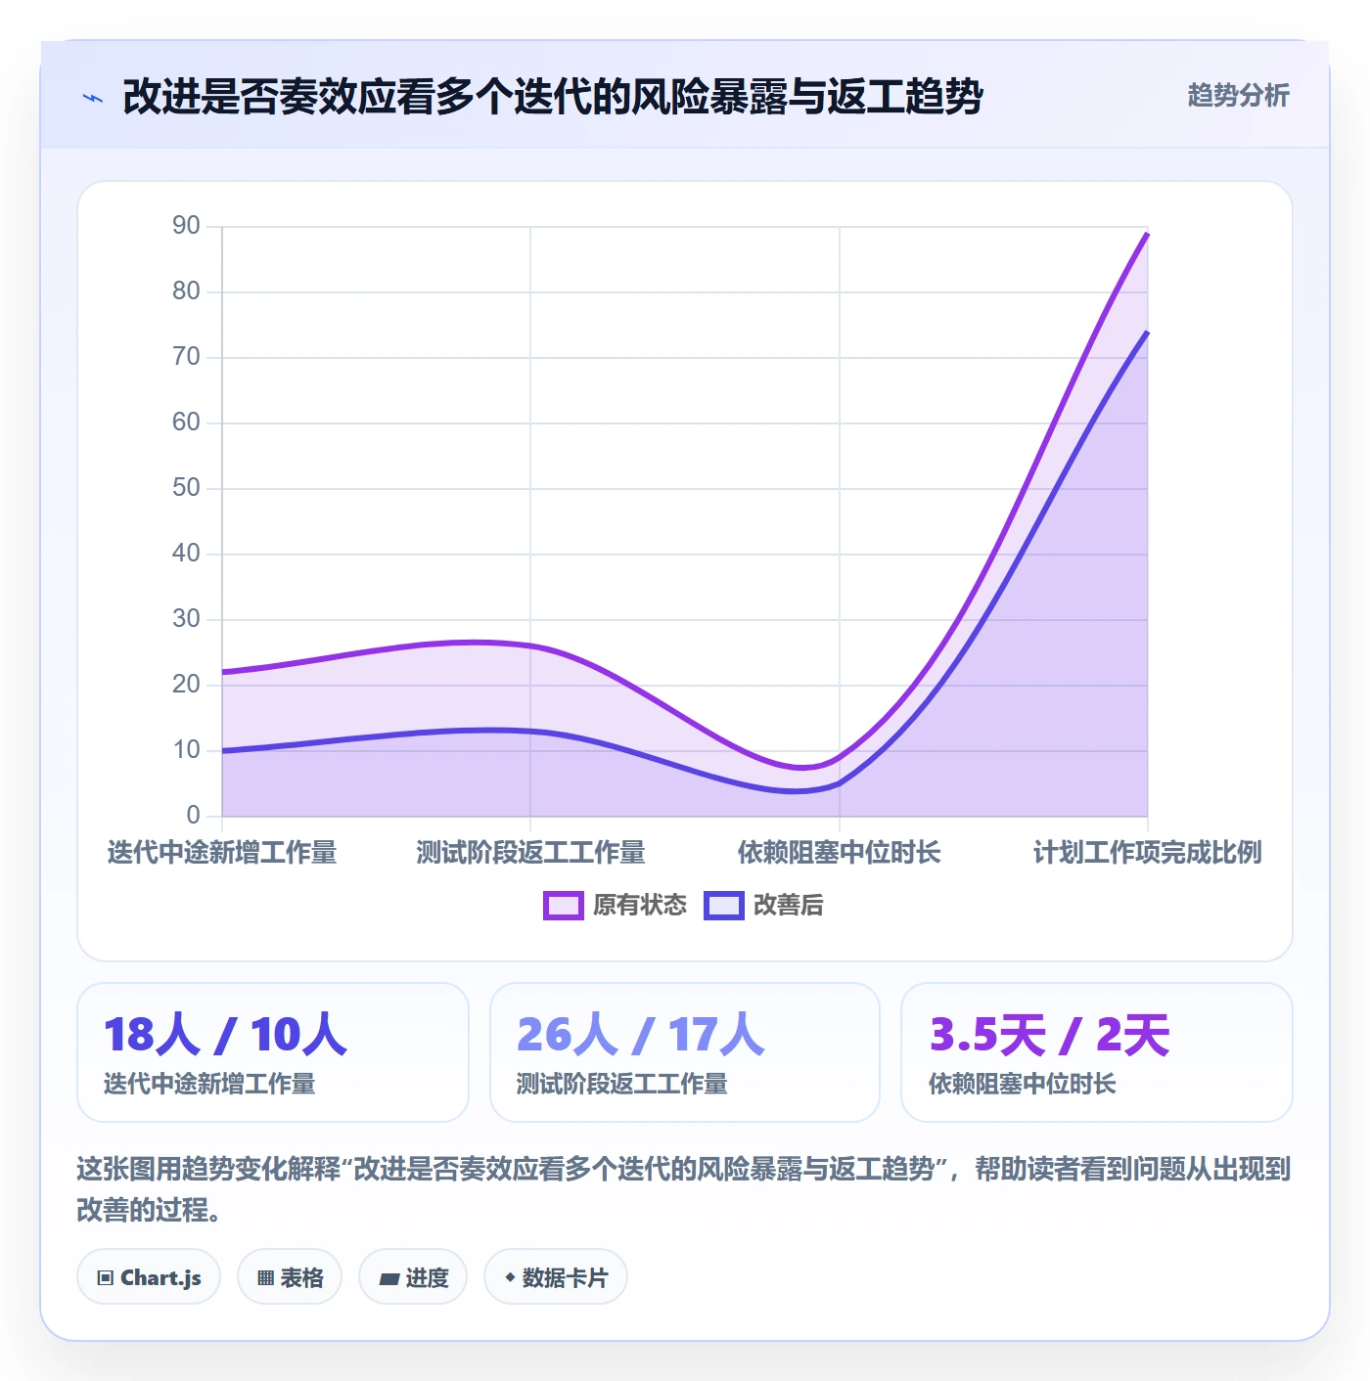Click the 18人 / 10人 value
The image size is (1370, 1381).
pos(225,1035)
